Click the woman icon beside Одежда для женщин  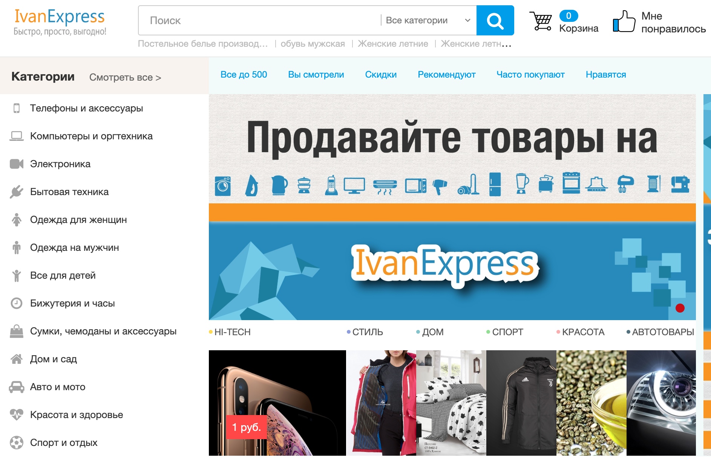(17, 220)
